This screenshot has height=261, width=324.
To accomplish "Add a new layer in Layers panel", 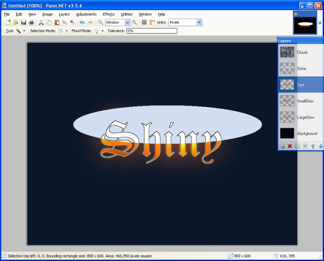I will (282, 146).
